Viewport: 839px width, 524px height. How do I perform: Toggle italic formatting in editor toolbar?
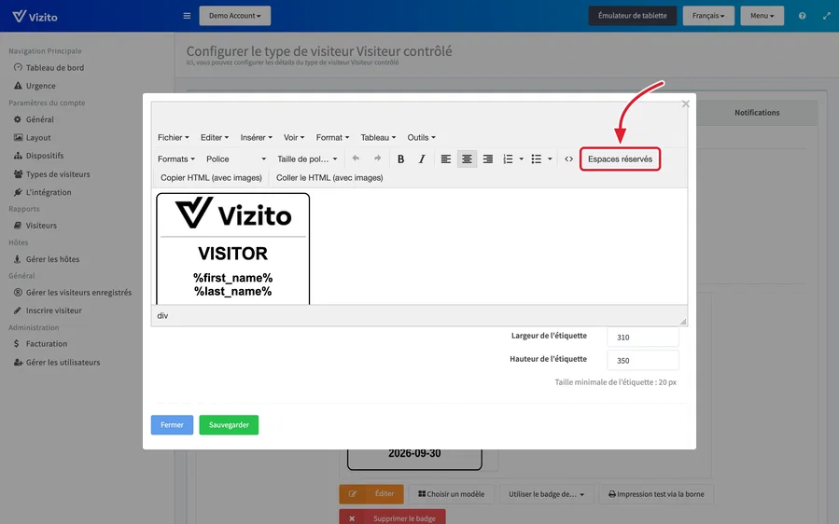[422, 159]
